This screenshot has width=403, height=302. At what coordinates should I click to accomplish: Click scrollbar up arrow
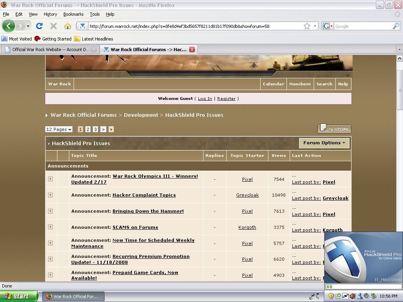click(x=400, y=58)
